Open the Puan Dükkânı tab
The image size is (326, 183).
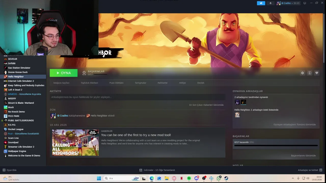116,83
